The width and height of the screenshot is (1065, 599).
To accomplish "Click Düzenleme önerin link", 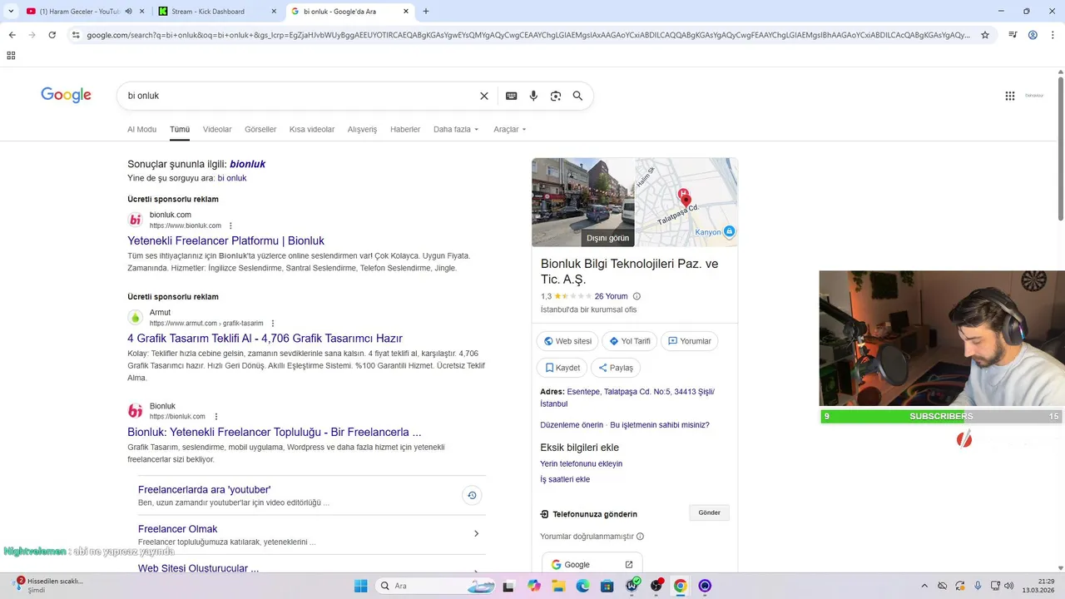I will [572, 425].
